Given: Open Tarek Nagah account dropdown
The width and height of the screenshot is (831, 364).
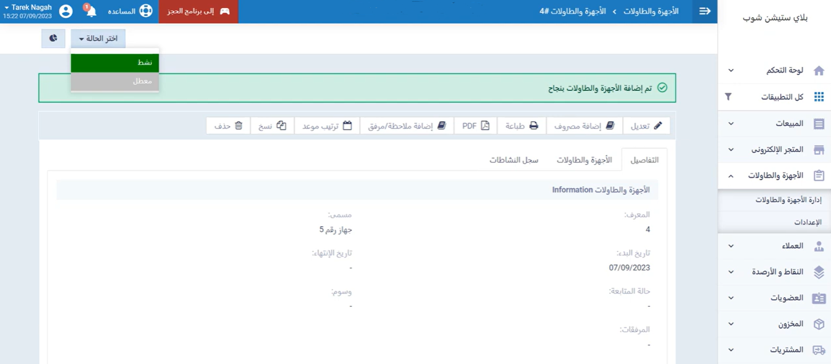Looking at the screenshot, I should pos(28,11).
